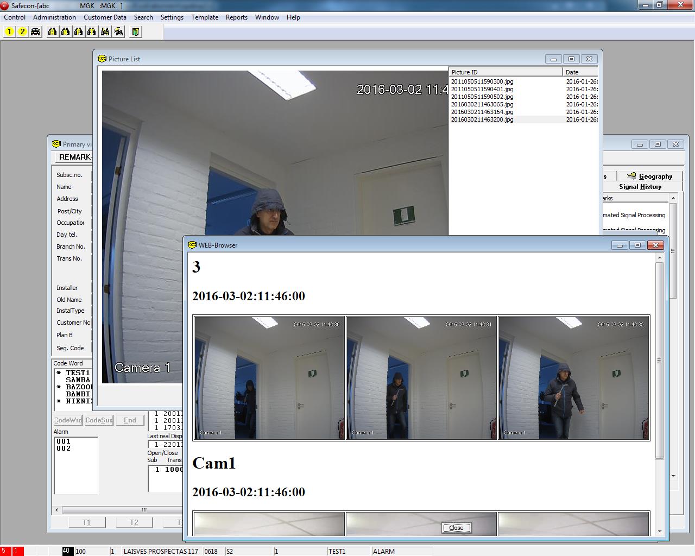The height and width of the screenshot is (556, 695).
Task: Open the Reports menu
Action: pos(237,17)
